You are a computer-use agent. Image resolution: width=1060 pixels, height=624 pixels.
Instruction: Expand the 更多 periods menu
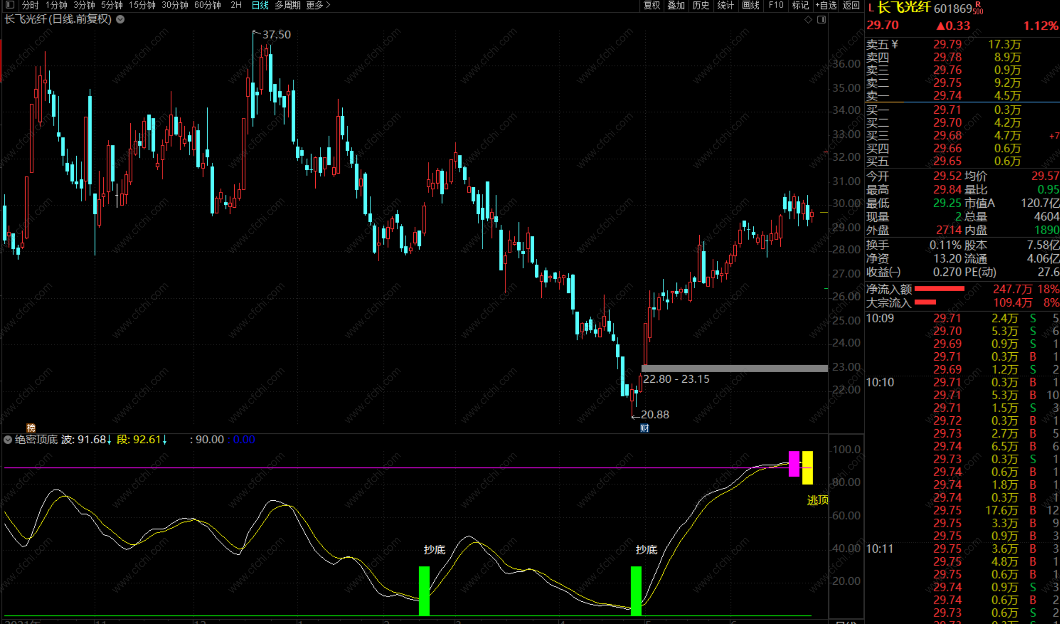click(x=318, y=5)
